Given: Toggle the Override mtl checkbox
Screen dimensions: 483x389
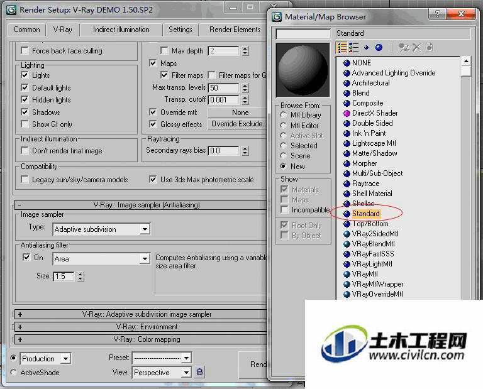Looking at the screenshot, I should pos(153,112).
